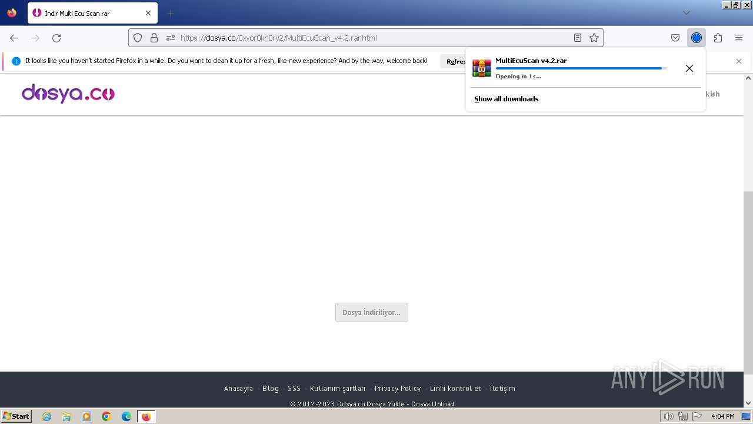Open the network tray icon
The height and width of the screenshot is (424, 753).
pyautogui.click(x=682, y=416)
